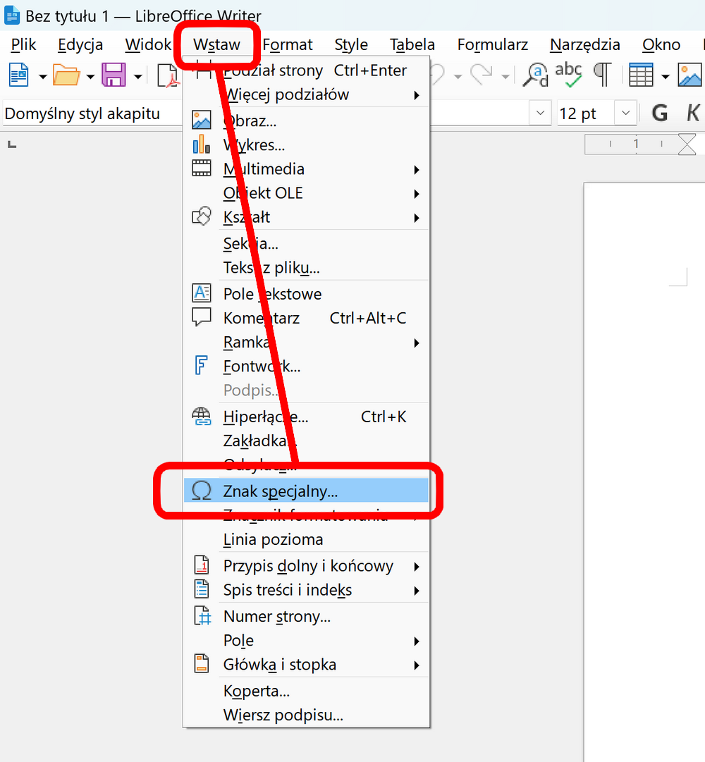Click the Insert Image toolbar icon
Screen dimensions: 705x762
coord(690,75)
